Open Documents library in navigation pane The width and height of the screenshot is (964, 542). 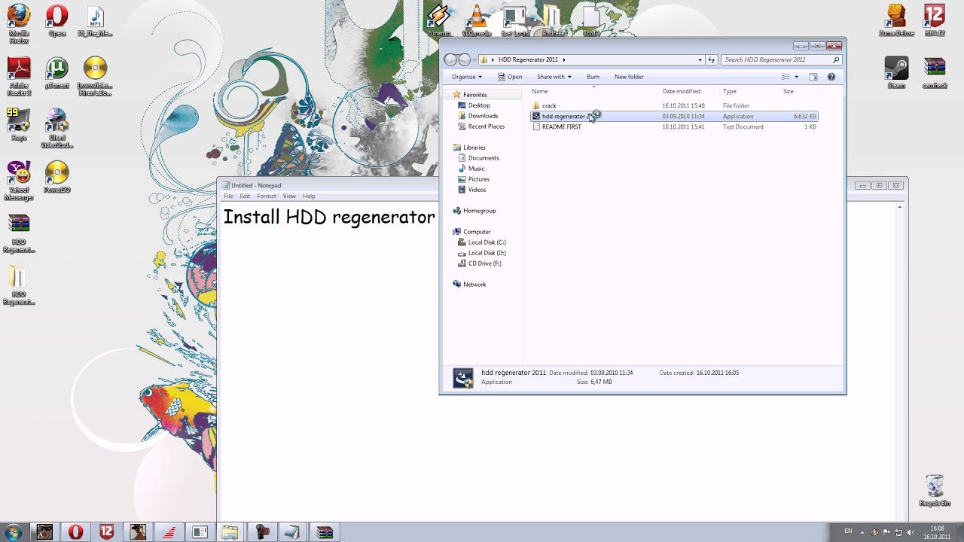pos(484,158)
